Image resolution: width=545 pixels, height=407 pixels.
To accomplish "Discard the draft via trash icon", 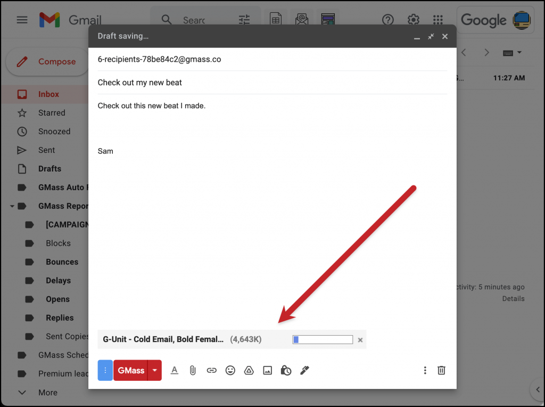I will point(441,370).
